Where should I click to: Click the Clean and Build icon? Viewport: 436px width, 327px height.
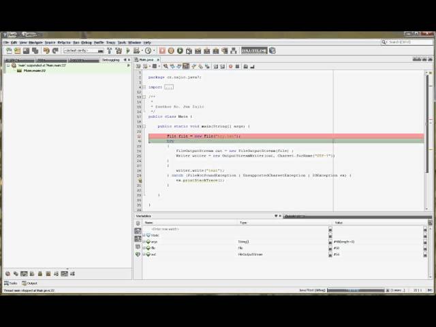point(119,50)
